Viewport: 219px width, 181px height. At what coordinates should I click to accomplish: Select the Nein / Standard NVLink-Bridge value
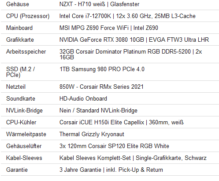[x=98, y=110]
